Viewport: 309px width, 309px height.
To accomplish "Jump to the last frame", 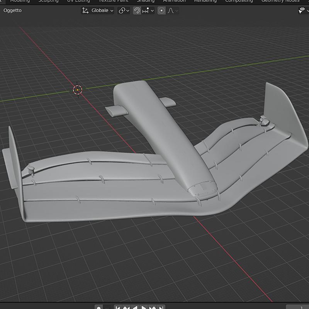I will 162,307.
